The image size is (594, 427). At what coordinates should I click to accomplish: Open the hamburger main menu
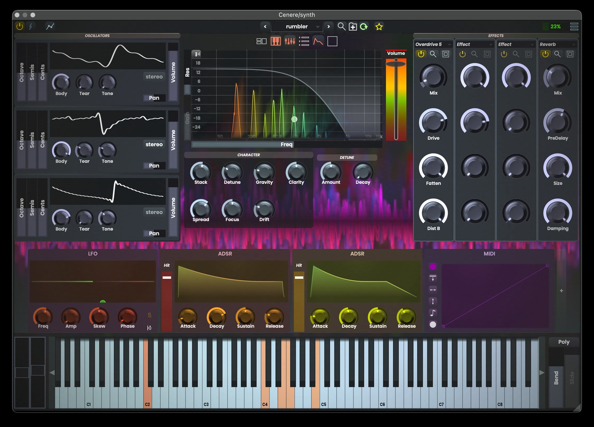click(574, 27)
